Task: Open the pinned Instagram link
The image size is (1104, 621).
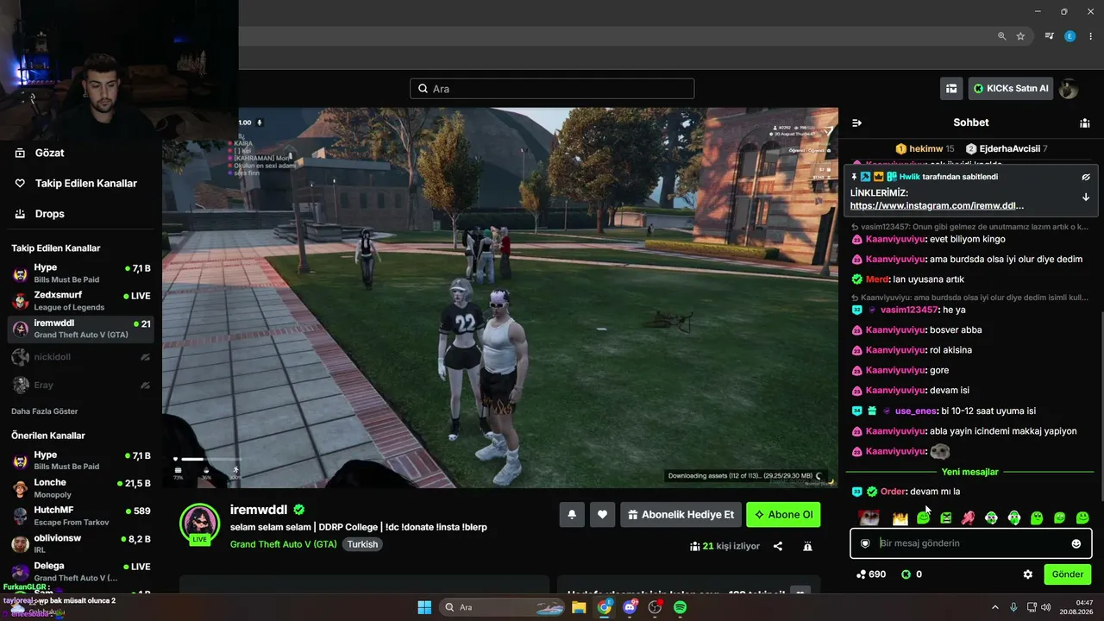Action: coord(937,205)
